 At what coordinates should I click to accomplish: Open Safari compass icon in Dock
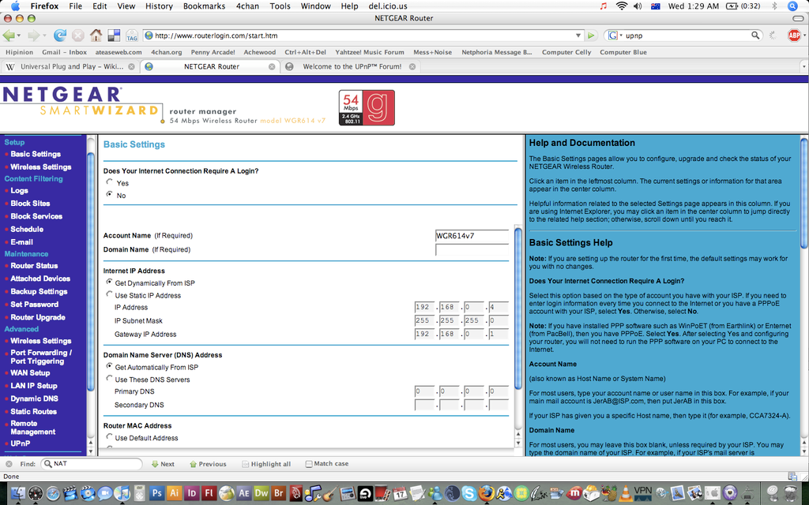[x=53, y=494]
